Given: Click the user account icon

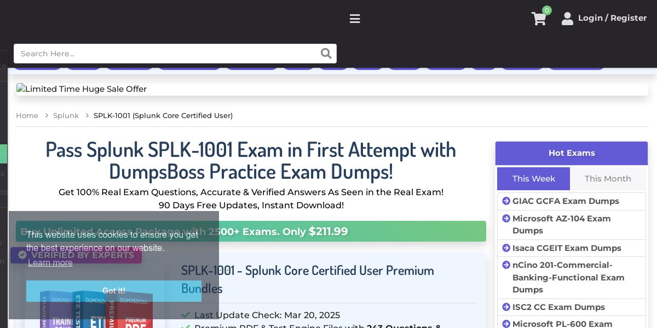Looking at the screenshot, I should click(x=567, y=19).
